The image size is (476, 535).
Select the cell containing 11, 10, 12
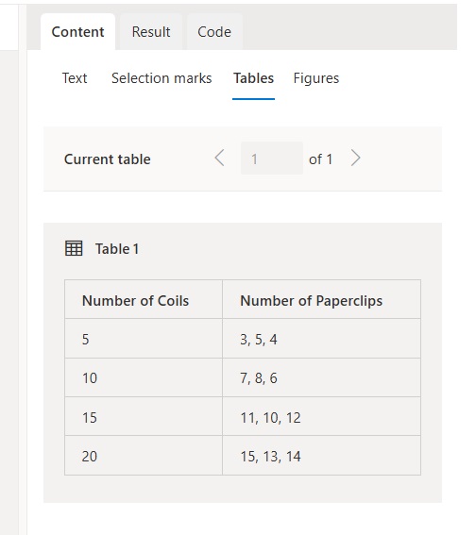pyautogui.click(x=321, y=417)
